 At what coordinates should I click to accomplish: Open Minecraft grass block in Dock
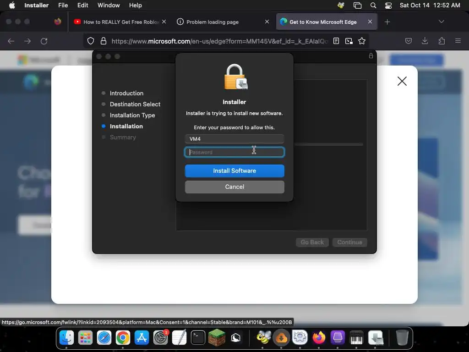217,338
